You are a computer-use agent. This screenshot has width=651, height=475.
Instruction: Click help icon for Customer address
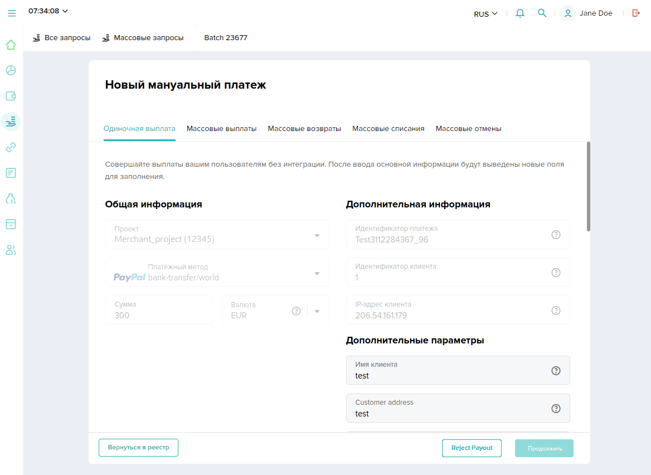point(556,409)
